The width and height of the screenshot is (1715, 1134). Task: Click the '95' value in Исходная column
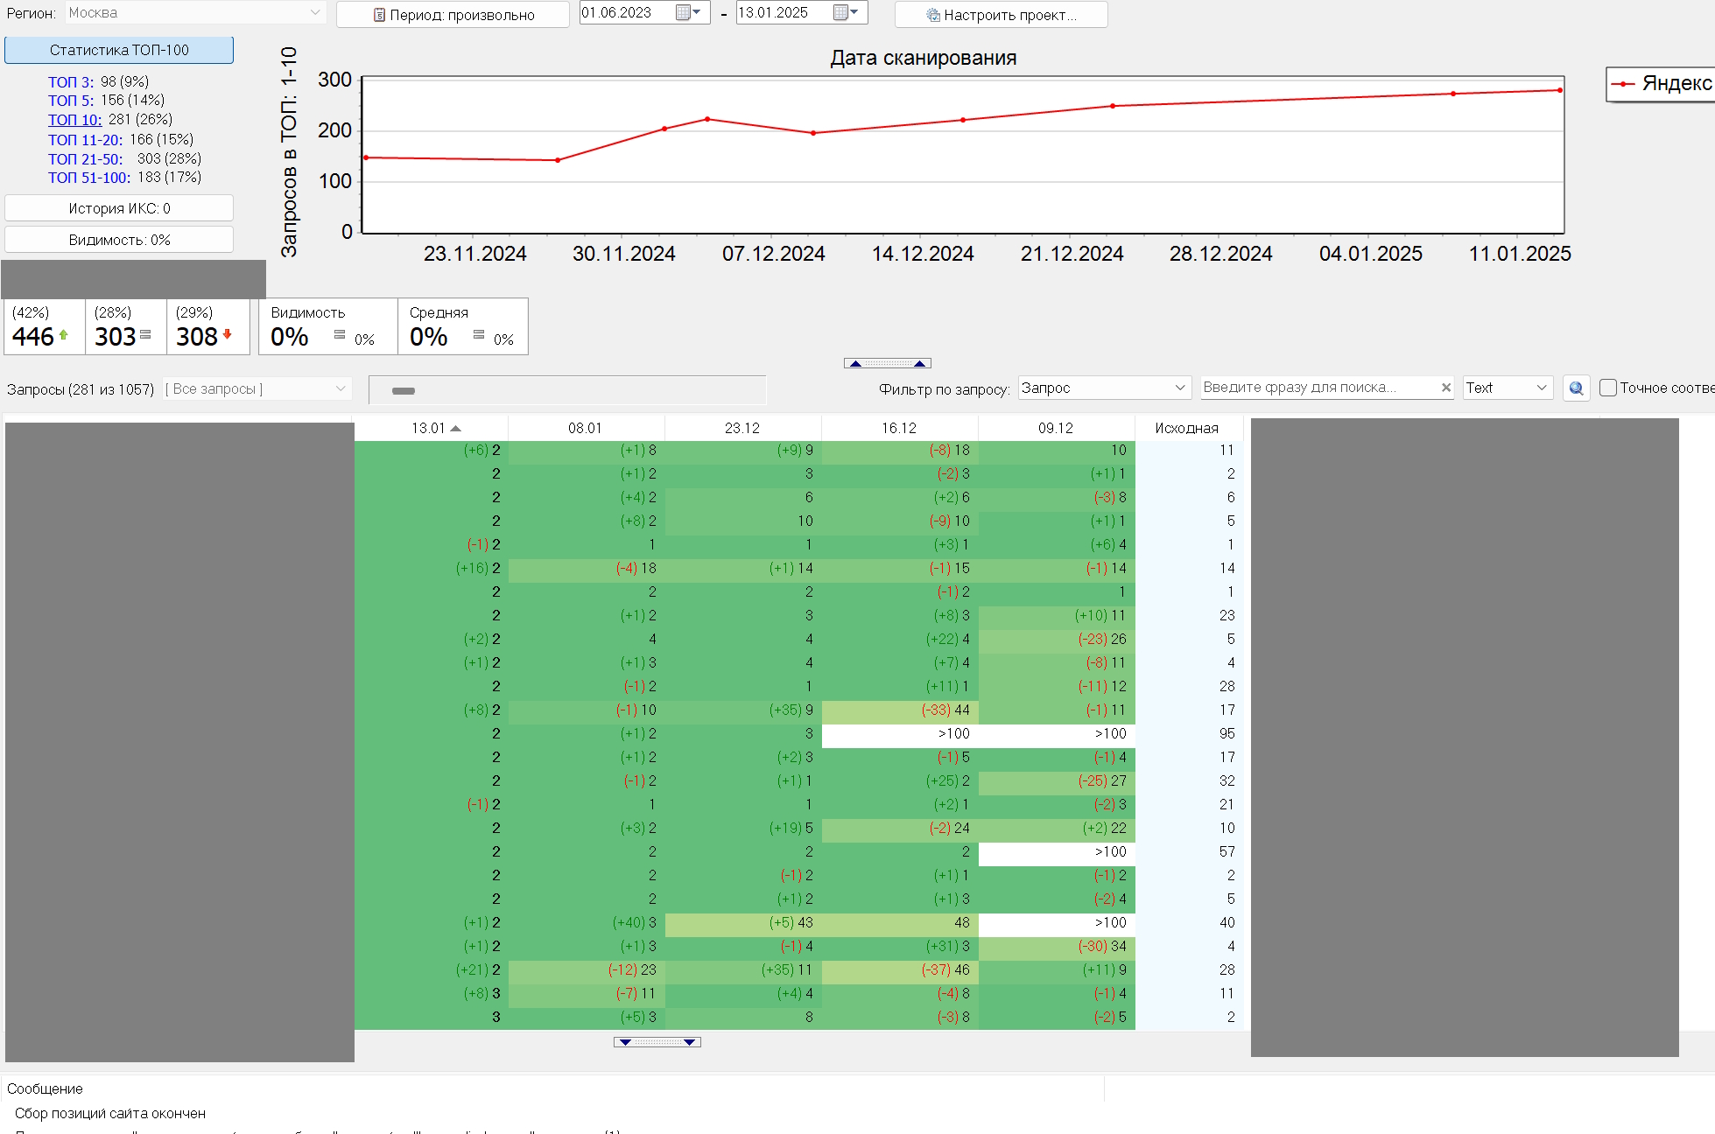(1227, 733)
